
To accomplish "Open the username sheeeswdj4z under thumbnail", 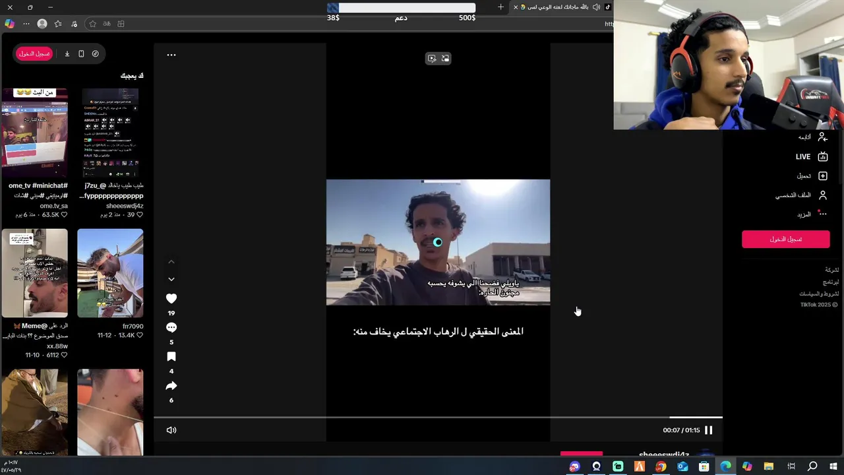I will [125, 206].
